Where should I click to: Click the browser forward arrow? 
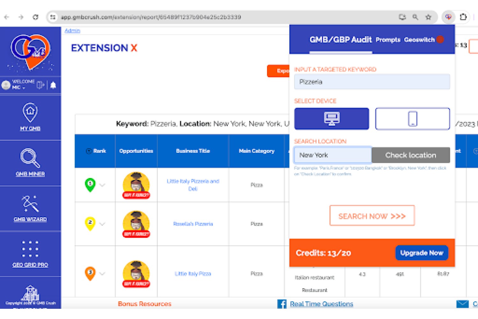pos(21,17)
